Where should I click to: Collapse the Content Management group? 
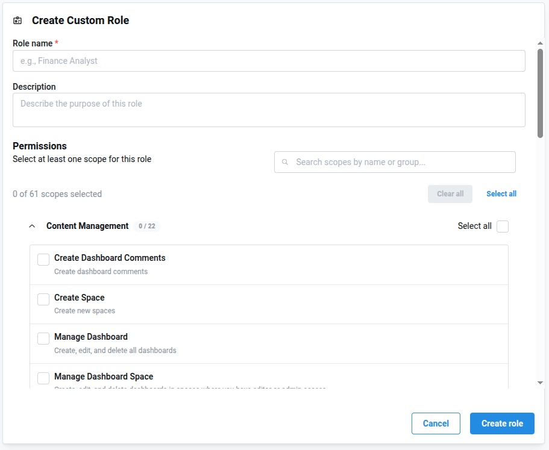(x=32, y=226)
